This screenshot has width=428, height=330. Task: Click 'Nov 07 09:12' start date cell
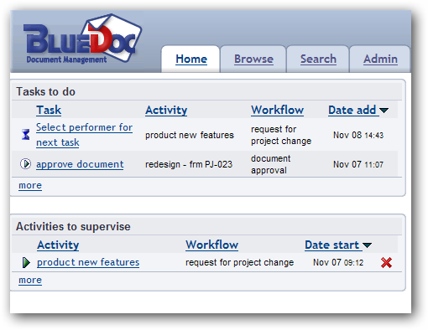coord(338,262)
